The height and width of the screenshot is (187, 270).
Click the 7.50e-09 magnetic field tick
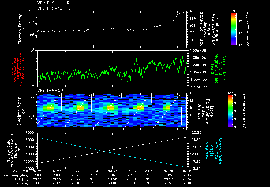coord(198,87)
